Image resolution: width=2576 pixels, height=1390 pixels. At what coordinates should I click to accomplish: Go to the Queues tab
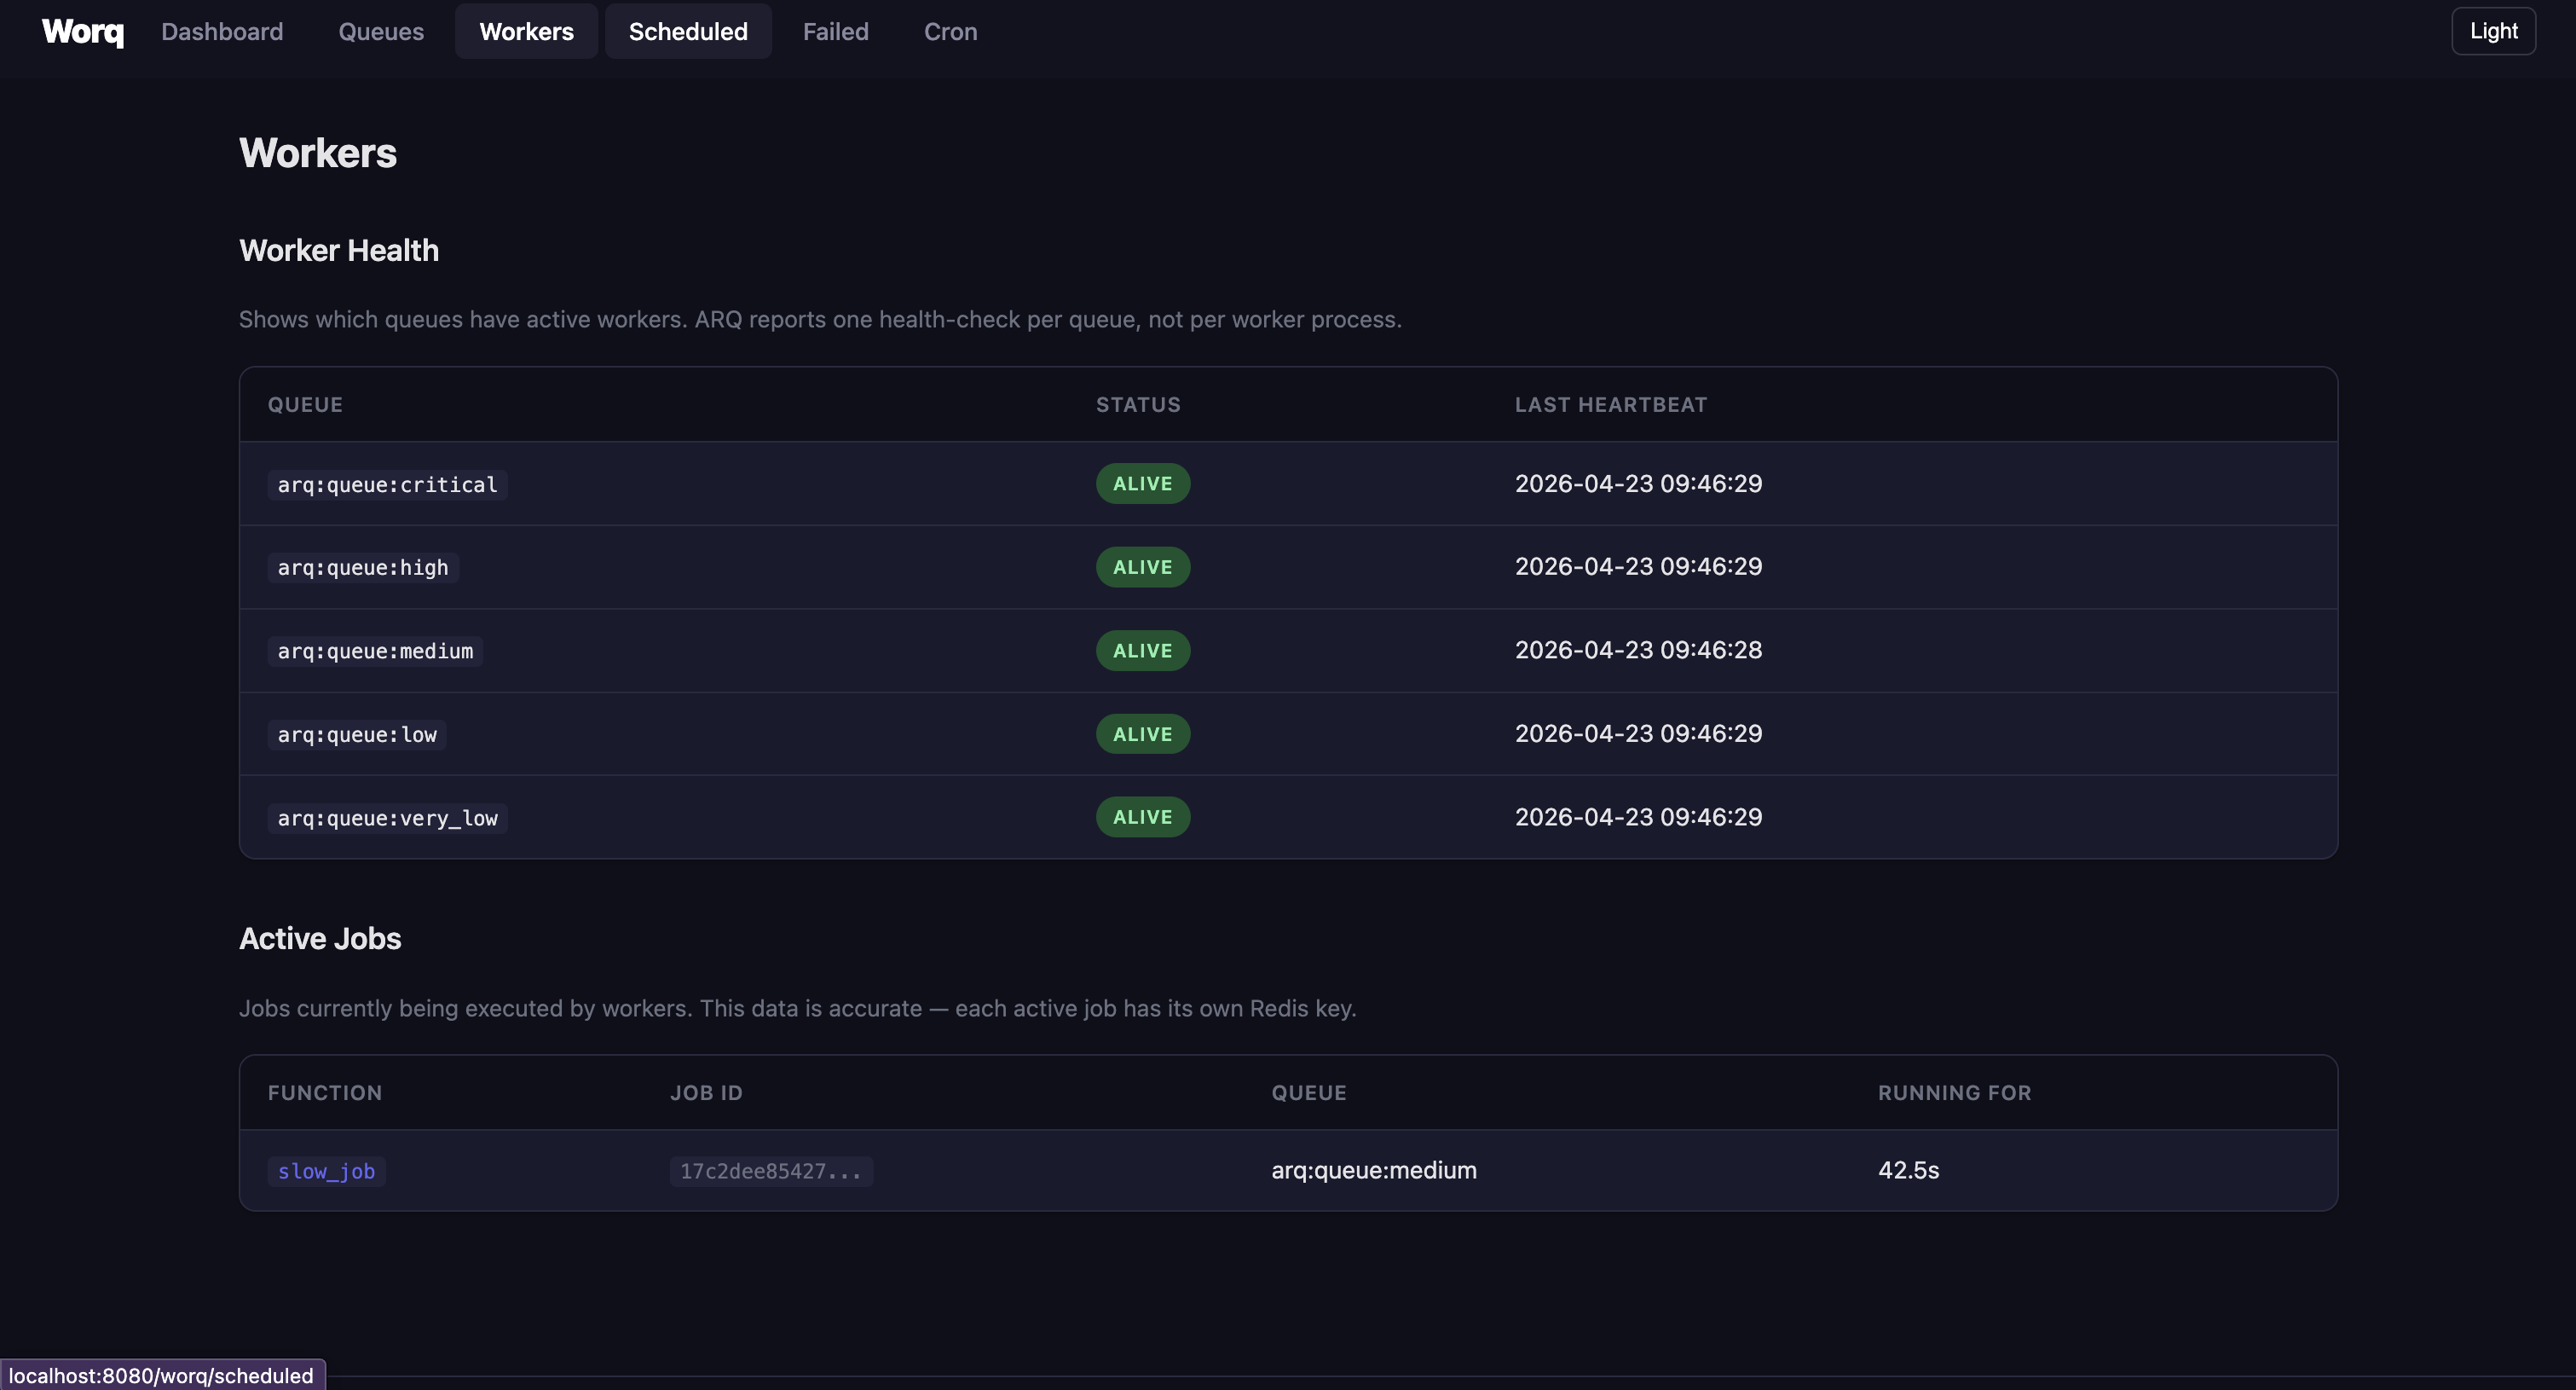(x=381, y=31)
